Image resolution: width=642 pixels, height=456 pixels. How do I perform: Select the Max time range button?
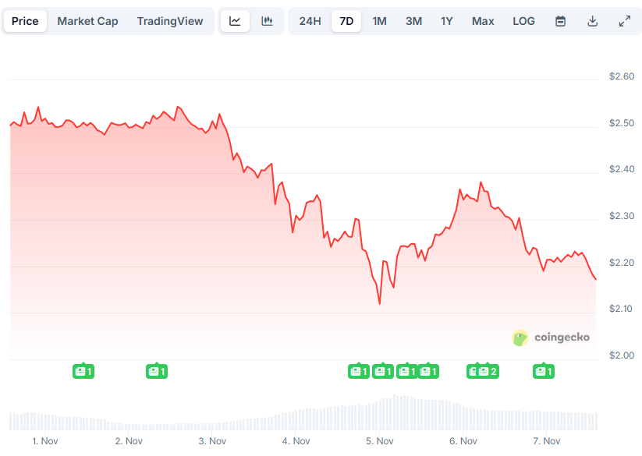(x=483, y=21)
